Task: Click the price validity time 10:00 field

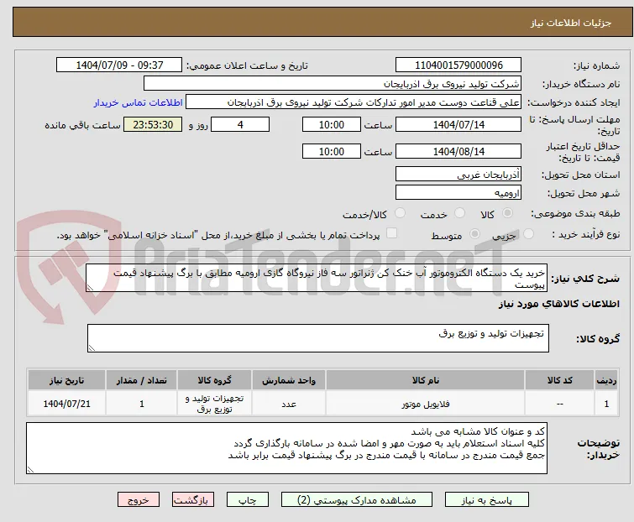Action: pos(332,151)
